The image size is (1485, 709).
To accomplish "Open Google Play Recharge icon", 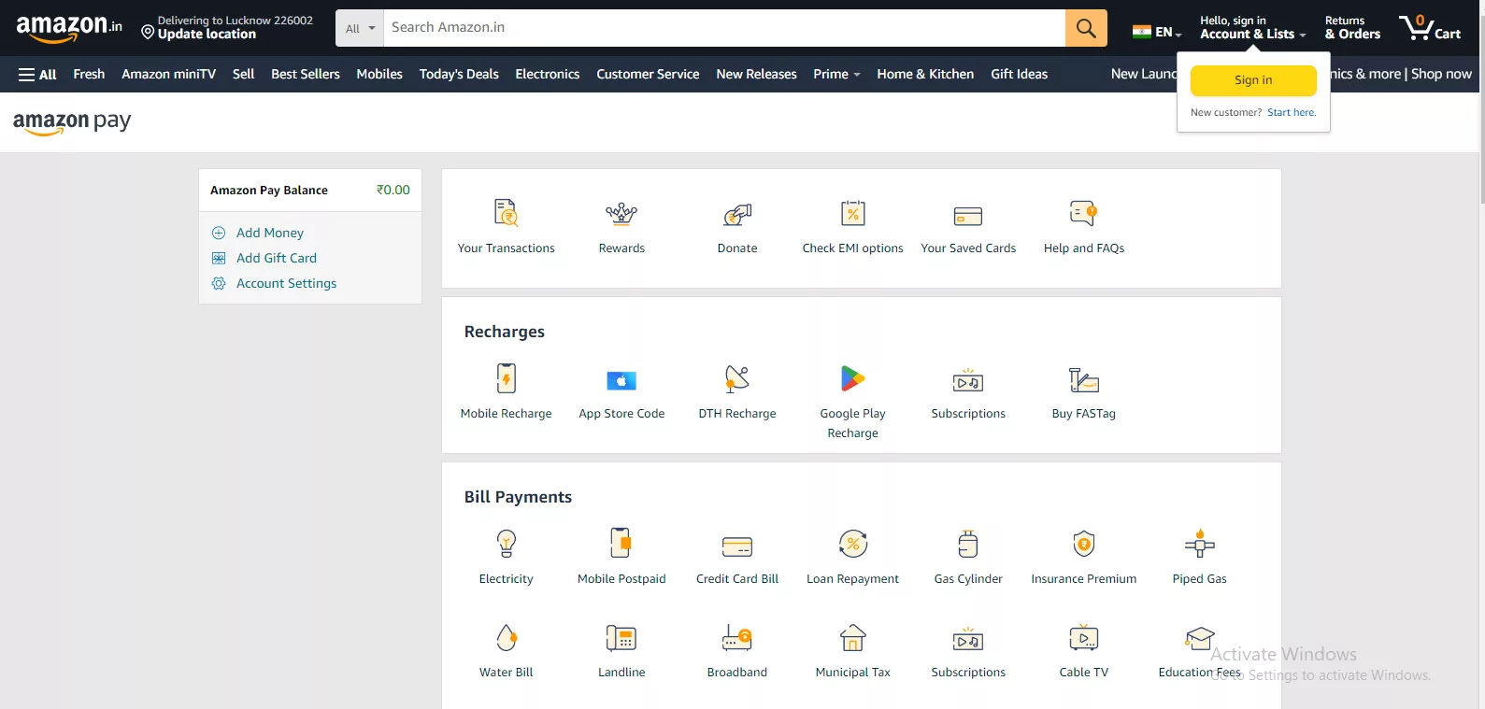I will (x=853, y=378).
